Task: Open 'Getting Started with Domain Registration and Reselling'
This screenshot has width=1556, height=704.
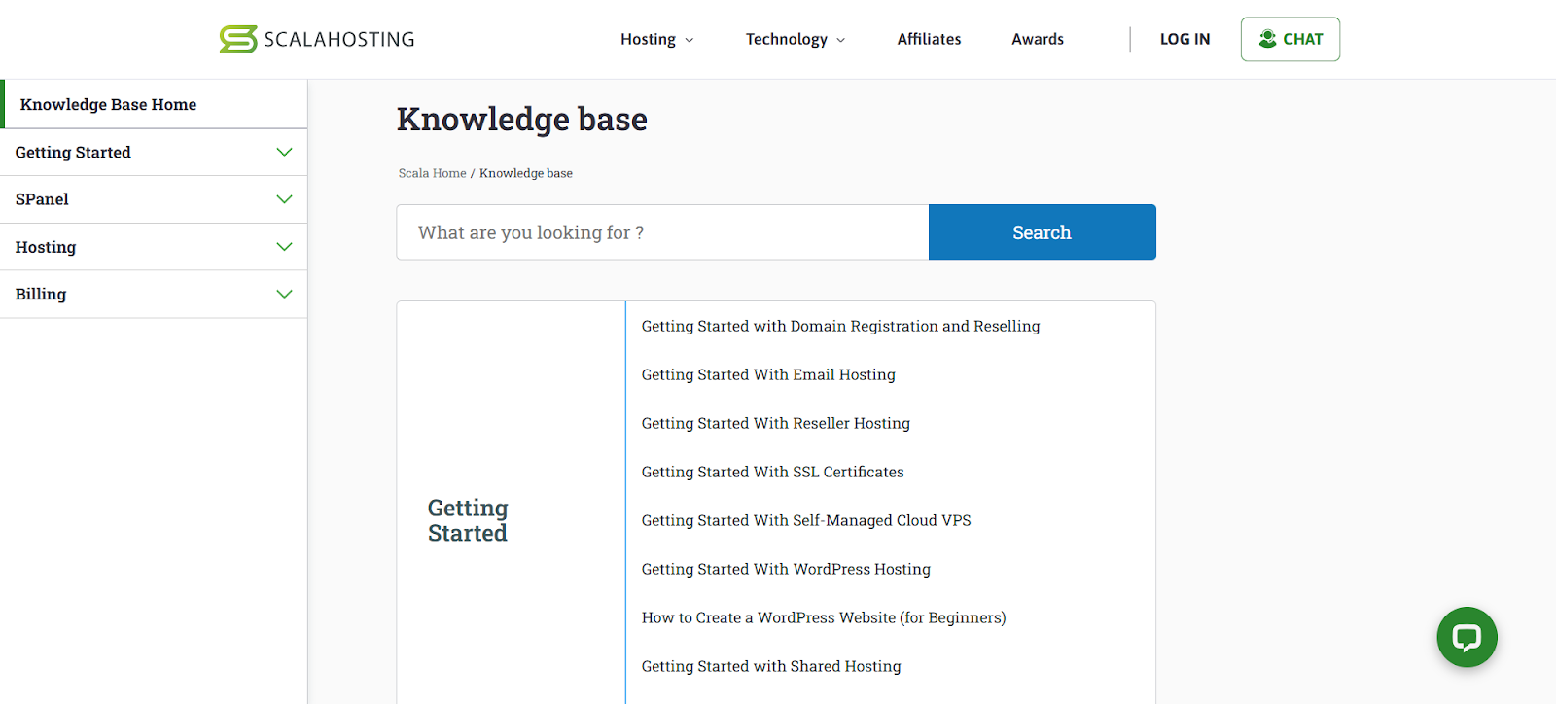Action: 840,326
